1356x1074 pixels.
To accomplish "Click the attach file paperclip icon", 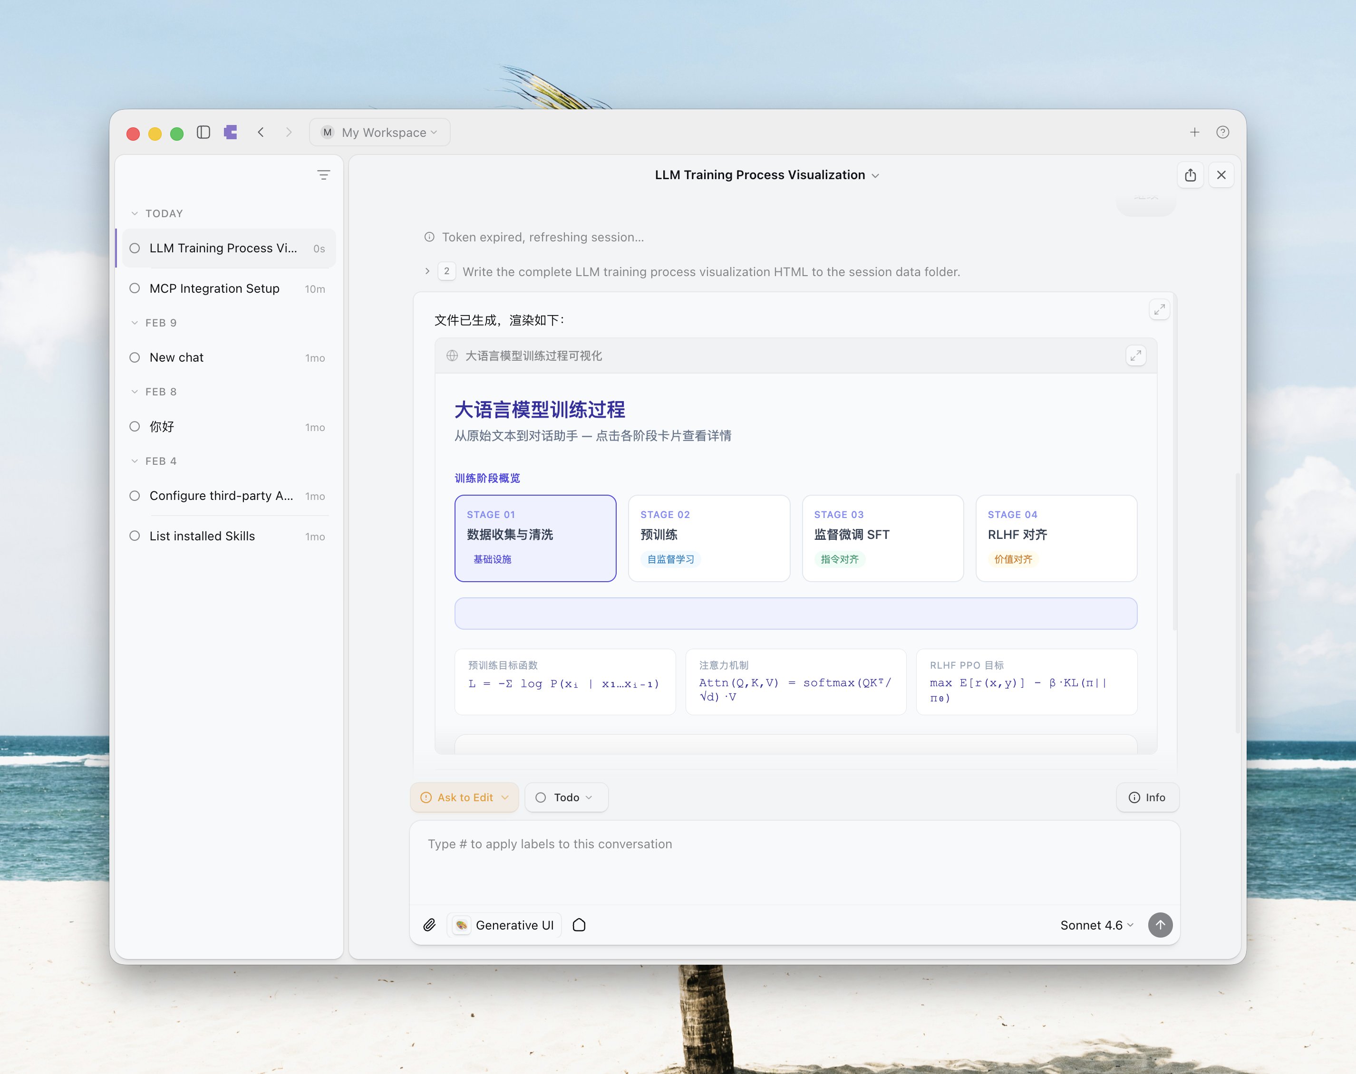I will tap(429, 925).
